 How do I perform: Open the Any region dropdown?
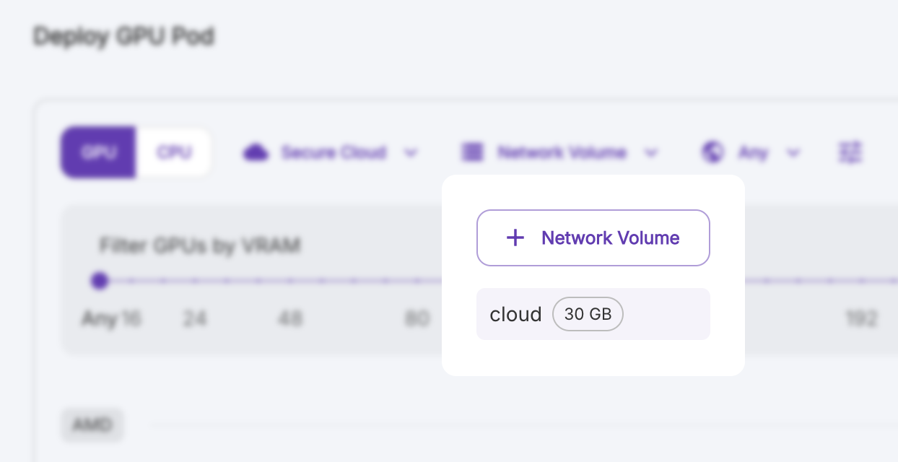(752, 152)
